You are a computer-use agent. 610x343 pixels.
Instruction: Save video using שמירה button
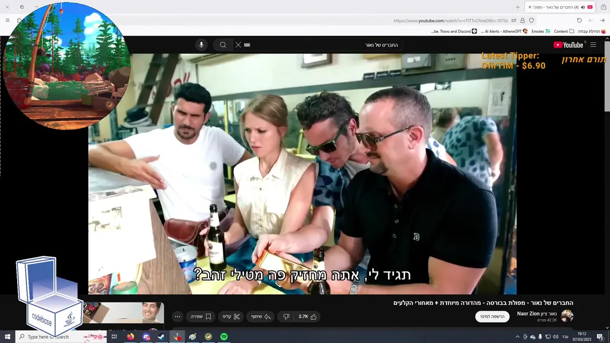(x=201, y=316)
